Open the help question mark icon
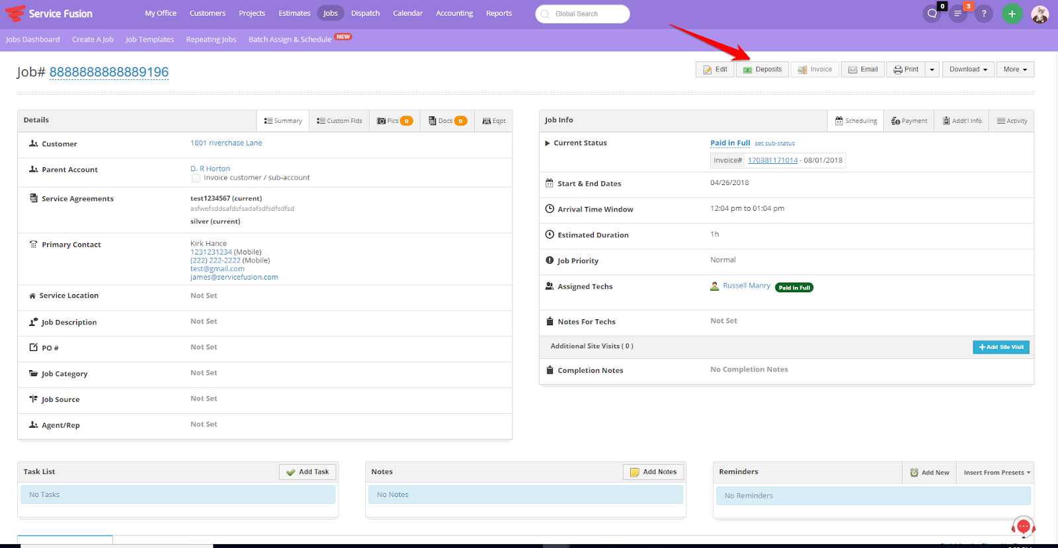 click(x=984, y=13)
